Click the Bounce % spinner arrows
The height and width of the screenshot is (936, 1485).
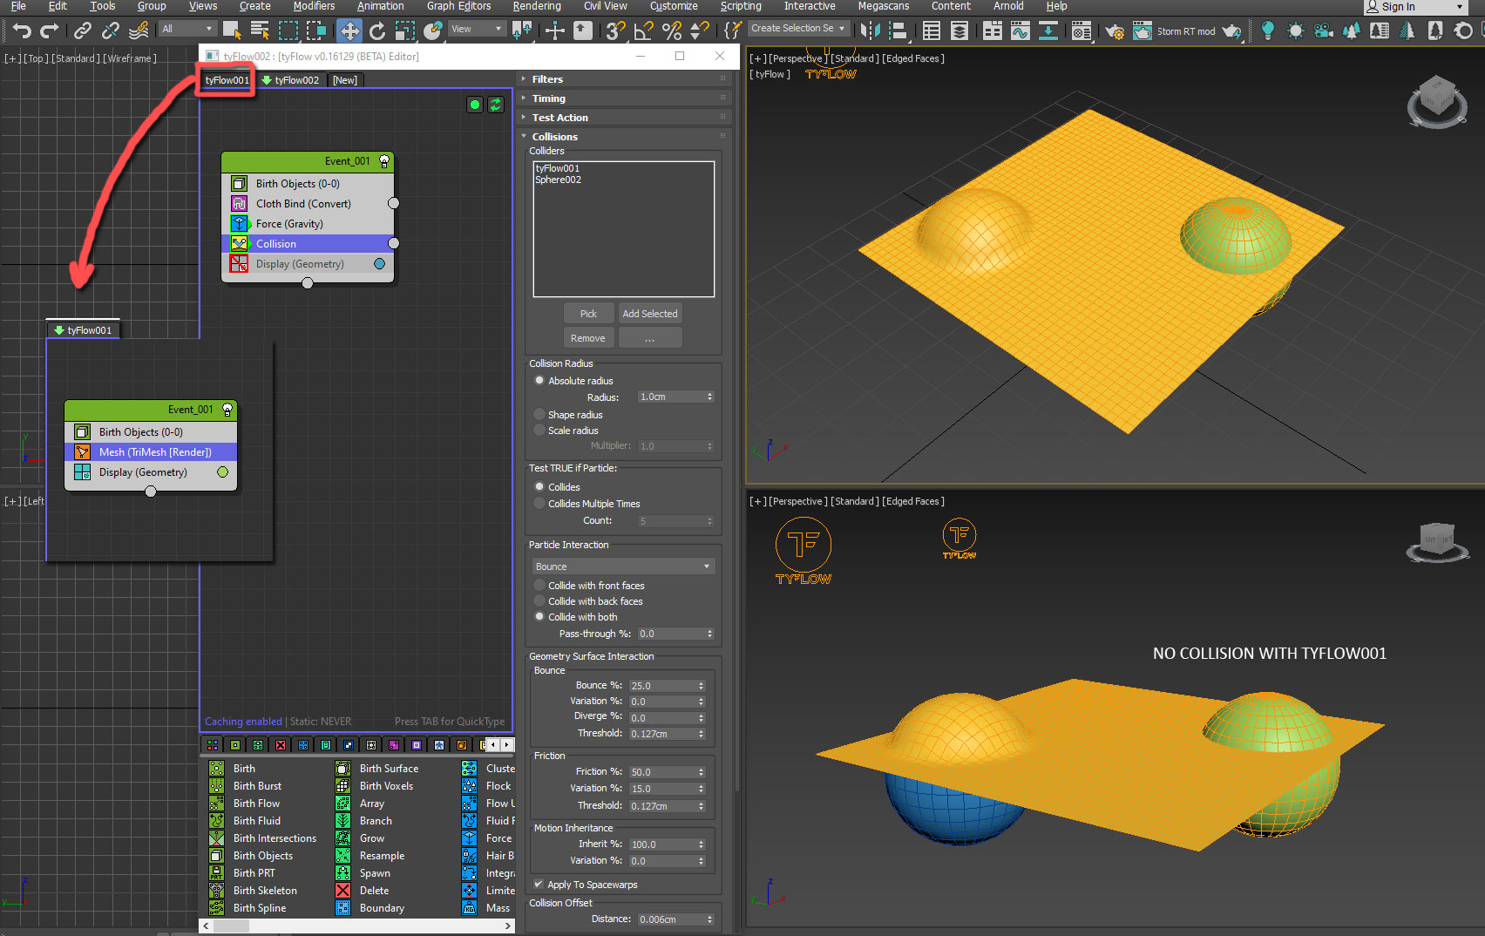coord(701,686)
